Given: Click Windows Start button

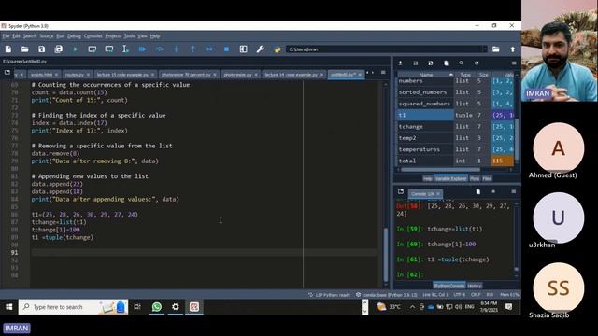Looking at the screenshot, I should [9, 307].
